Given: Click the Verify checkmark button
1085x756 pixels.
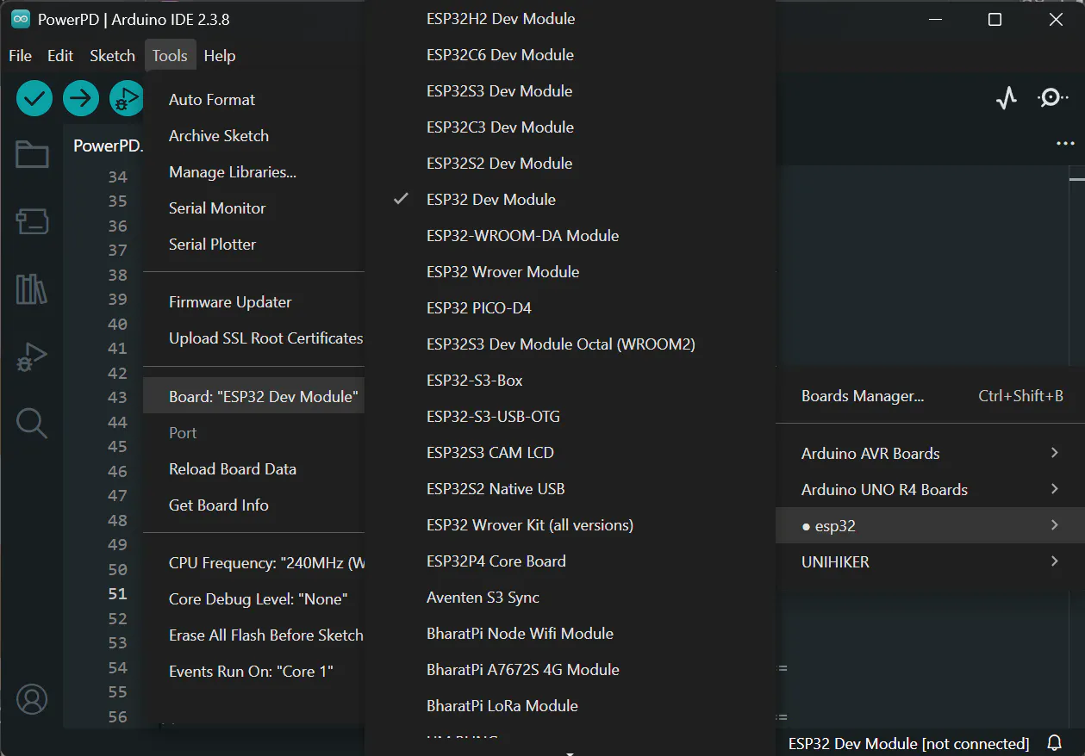Looking at the screenshot, I should coord(34,98).
